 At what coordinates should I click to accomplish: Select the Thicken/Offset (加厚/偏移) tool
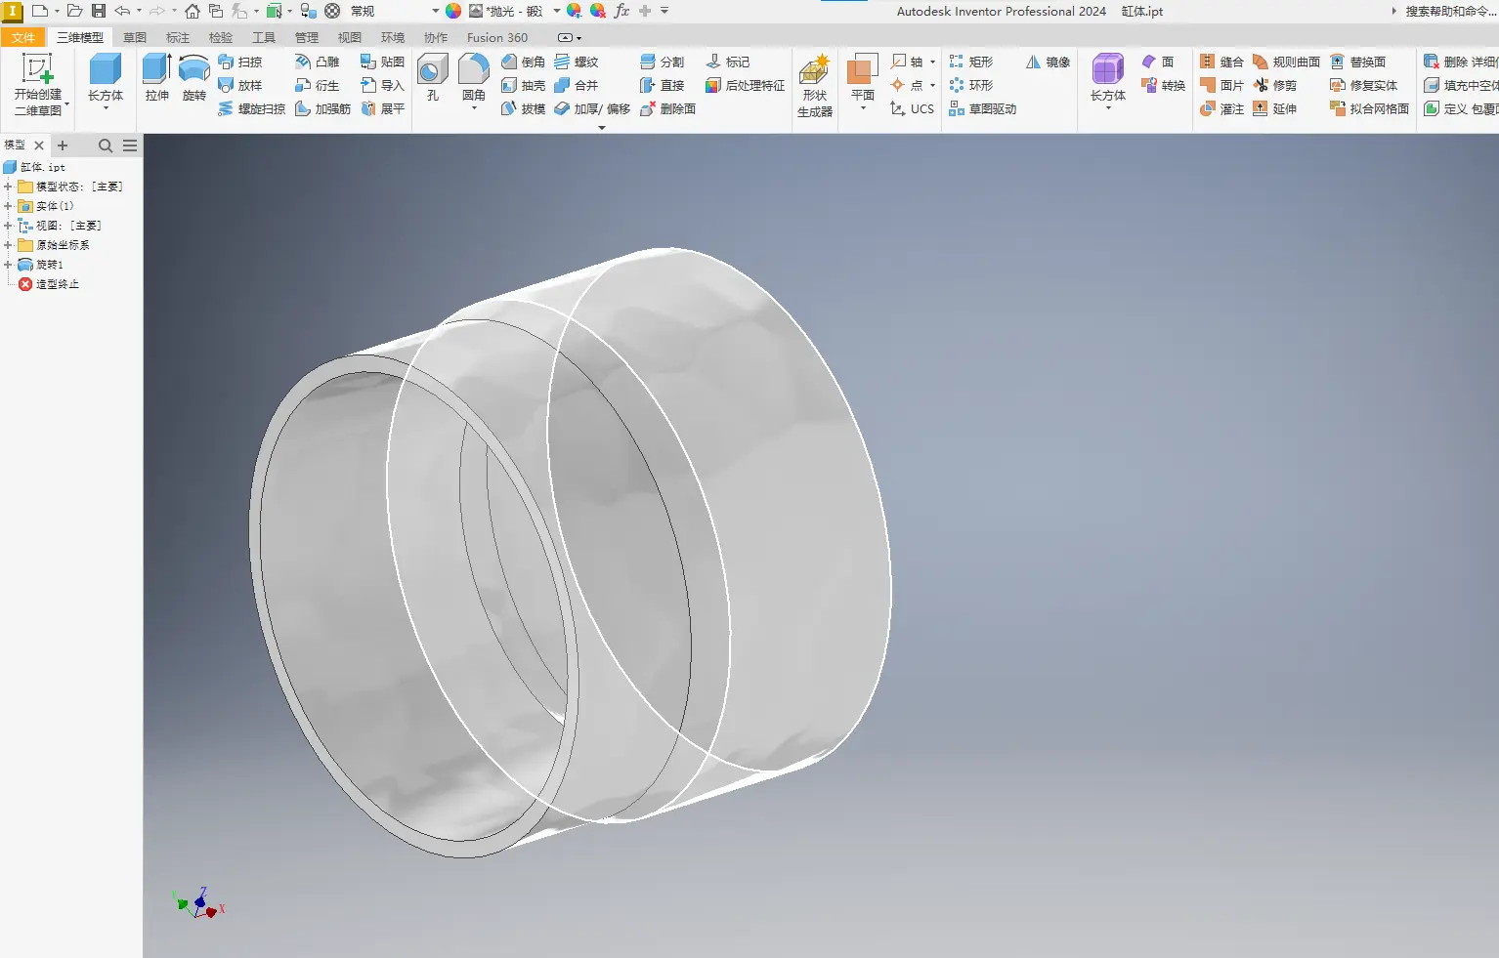click(592, 108)
